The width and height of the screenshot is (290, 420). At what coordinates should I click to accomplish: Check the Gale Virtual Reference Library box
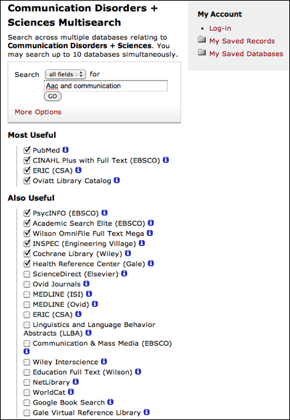pyautogui.click(x=27, y=413)
